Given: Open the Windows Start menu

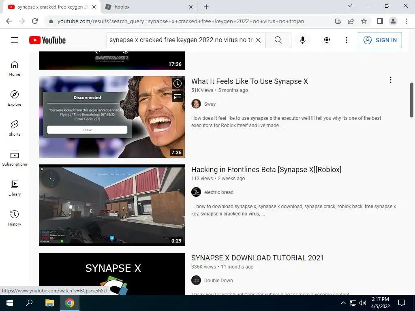Looking at the screenshot, I should 10,303.
